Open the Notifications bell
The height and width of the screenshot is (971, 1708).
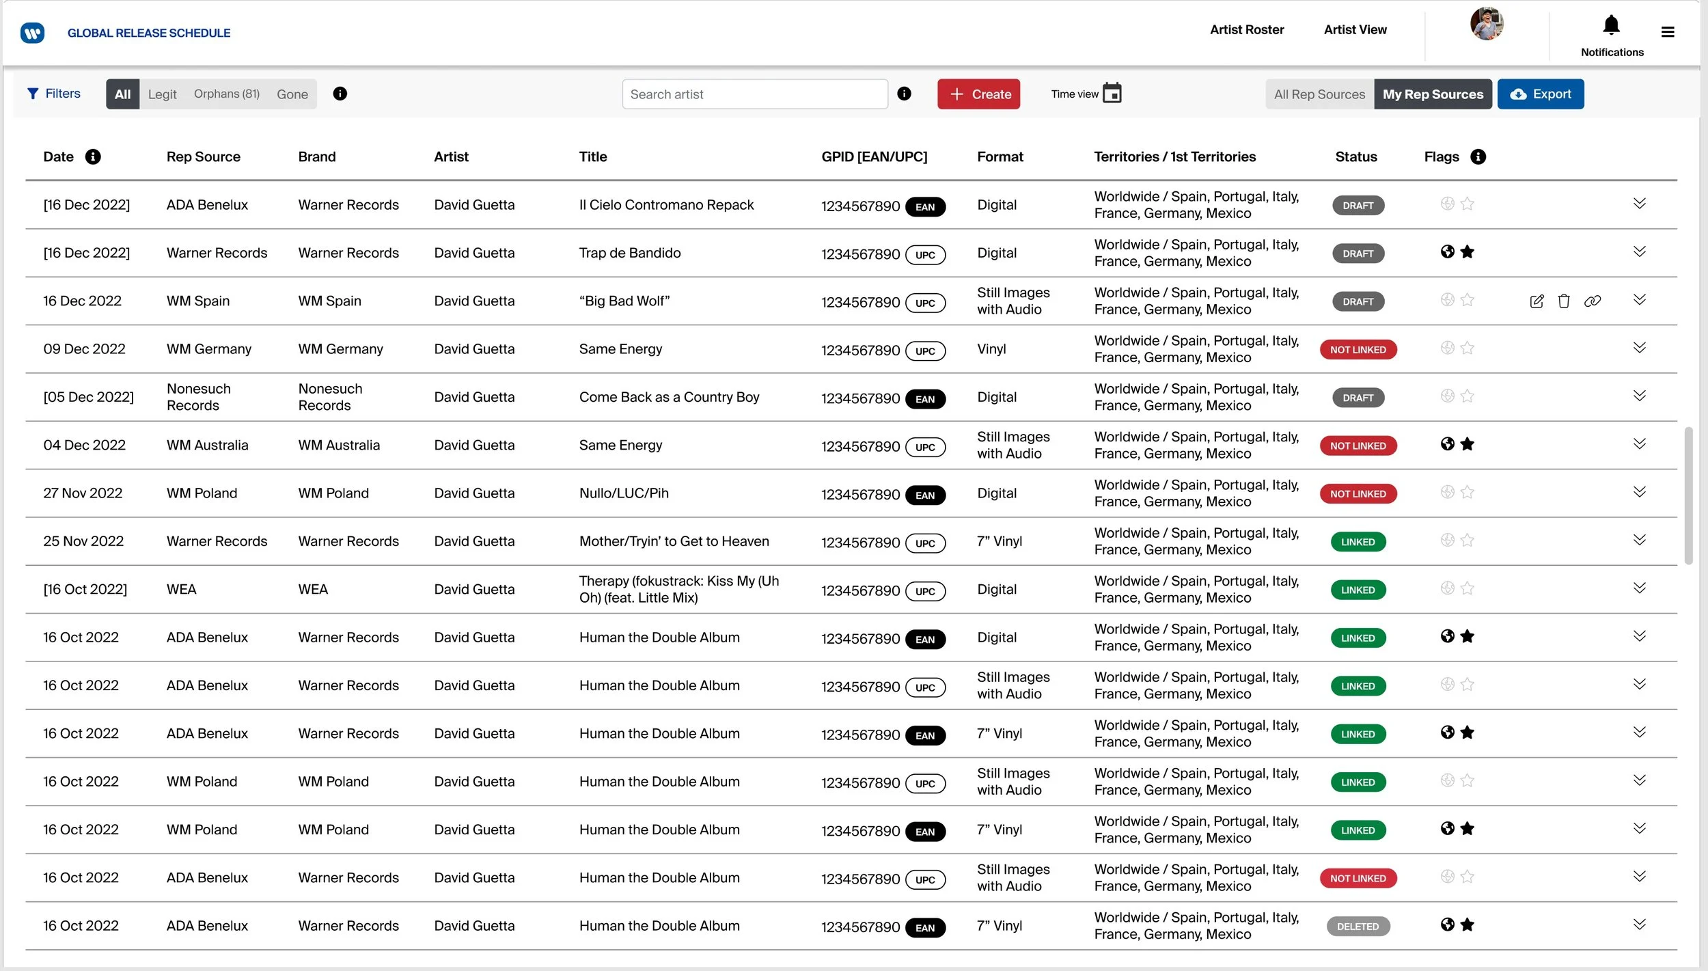(1612, 26)
